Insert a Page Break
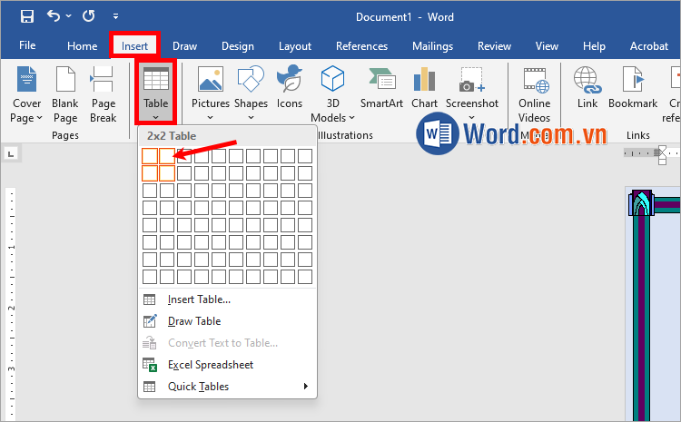Image resolution: width=681 pixels, height=422 pixels. (103, 94)
